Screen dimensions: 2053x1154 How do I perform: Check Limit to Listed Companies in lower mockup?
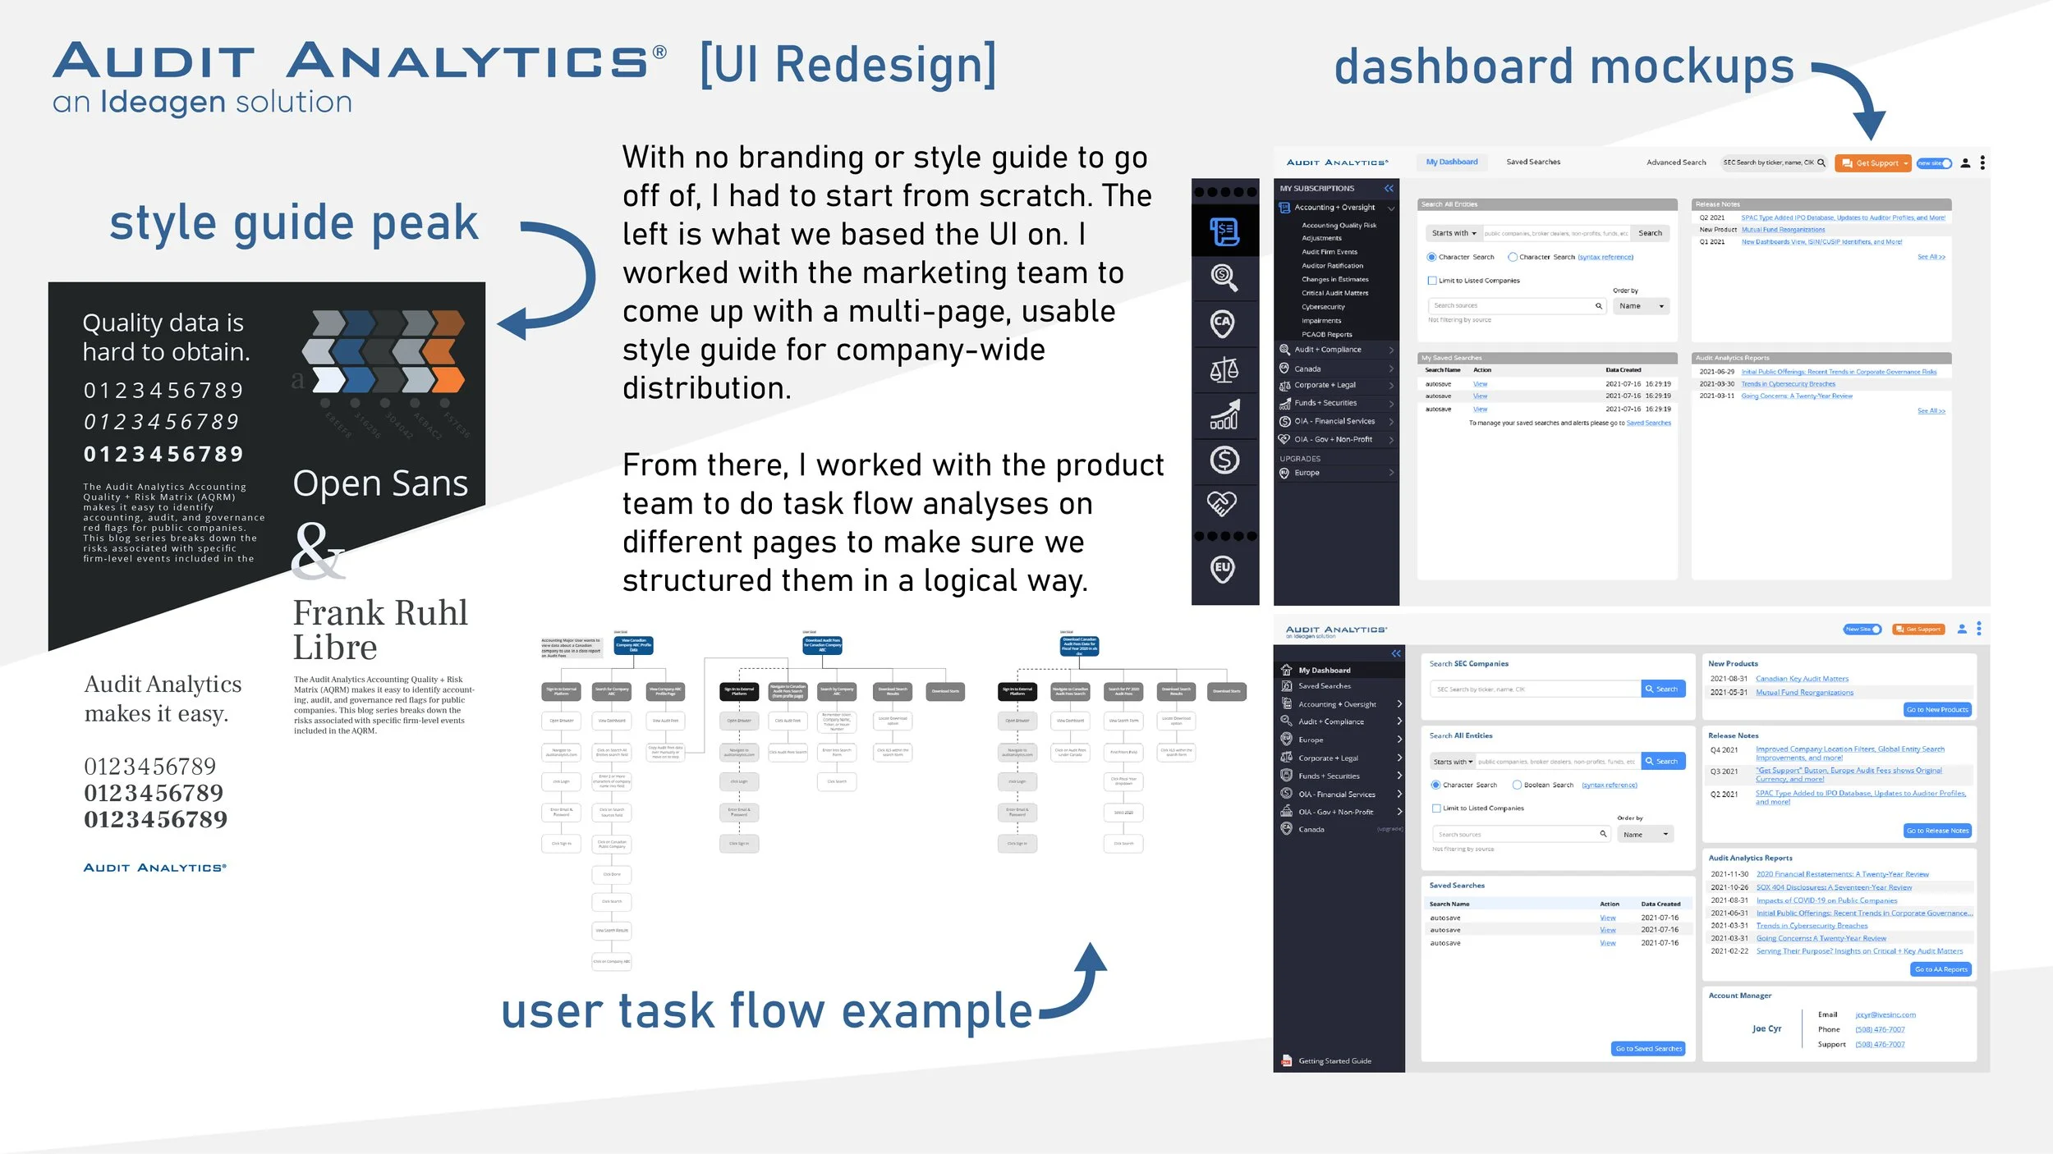pos(1436,808)
